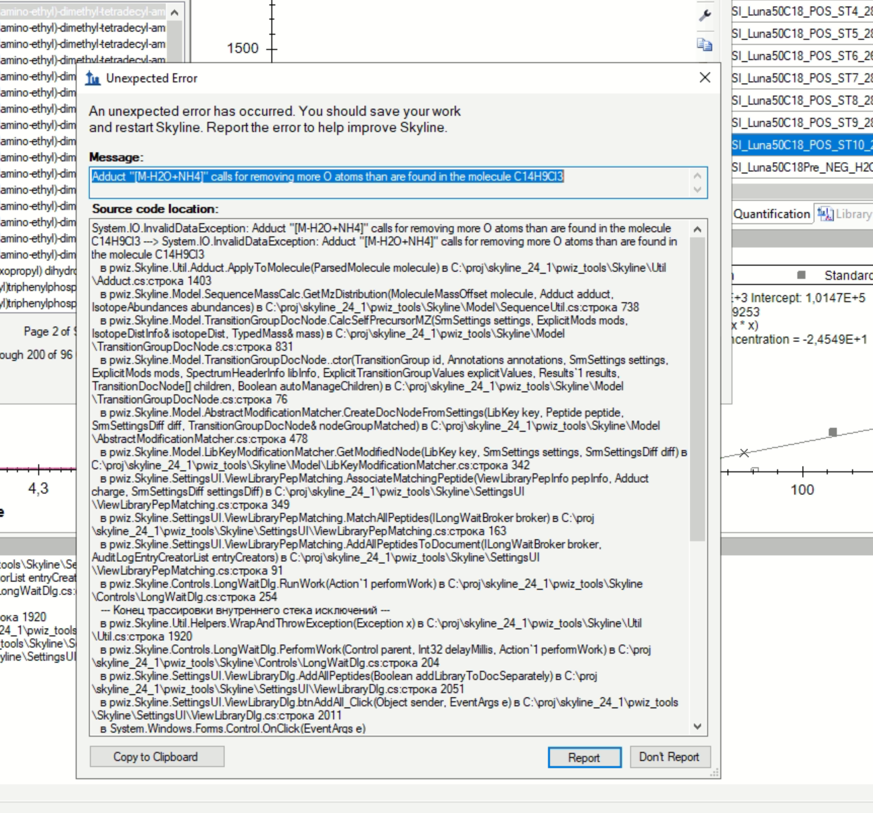Click the Library tab icon
Image resolution: width=873 pixels, height=813 pixels.
[825, 214]
